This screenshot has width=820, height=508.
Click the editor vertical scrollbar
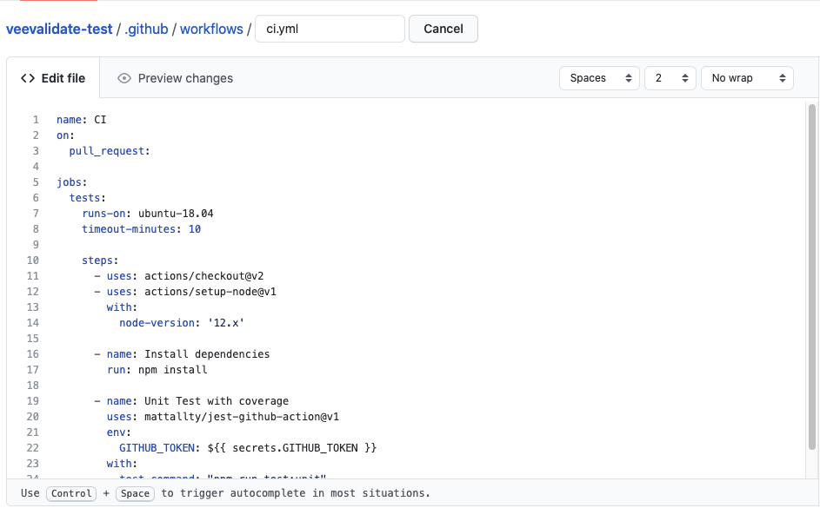(811, 277)
